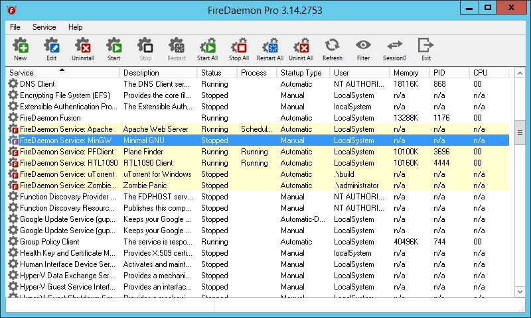Sort by the Status column header

[x=217, y=73]
